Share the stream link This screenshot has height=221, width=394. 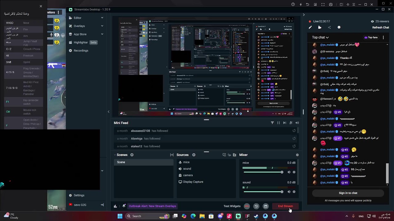pos(329,27)
